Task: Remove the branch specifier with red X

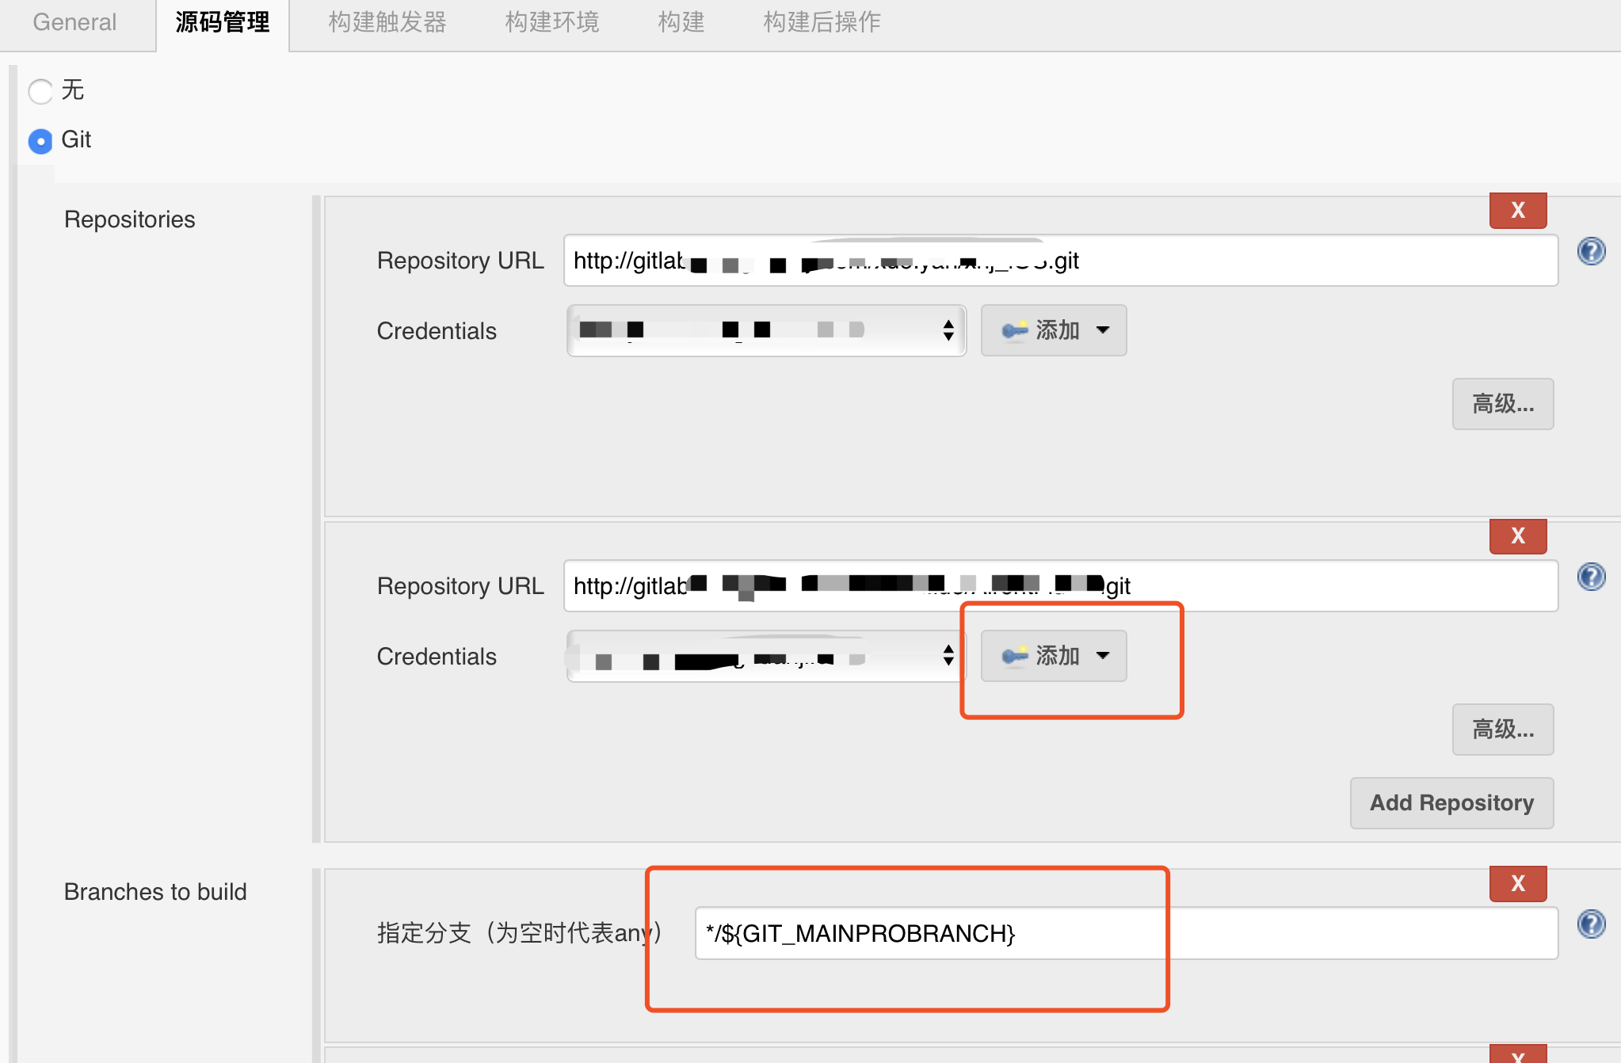Action: click(1517, 884)
